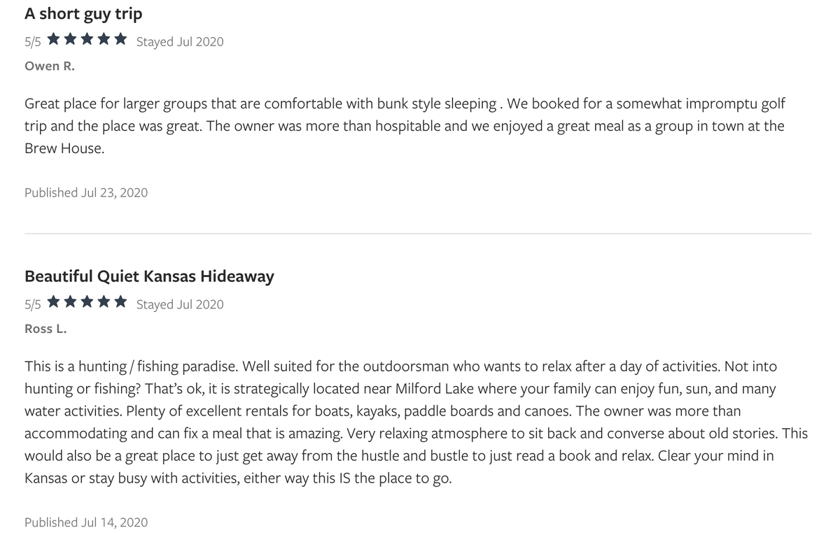Click the fourth star in Owen R.'s rating

pyautogui.click(x=103, y=40)
